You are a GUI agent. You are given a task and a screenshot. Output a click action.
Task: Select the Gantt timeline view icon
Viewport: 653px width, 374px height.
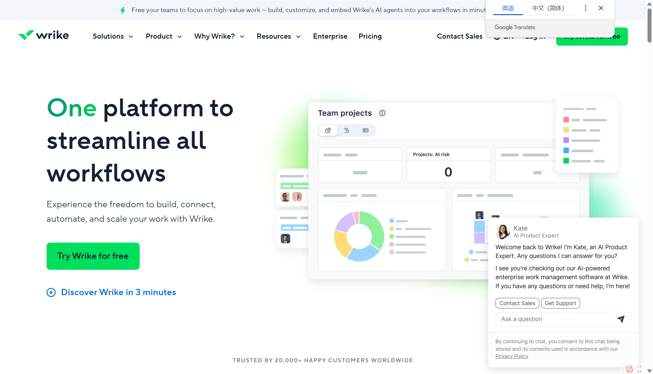(347, 131)
